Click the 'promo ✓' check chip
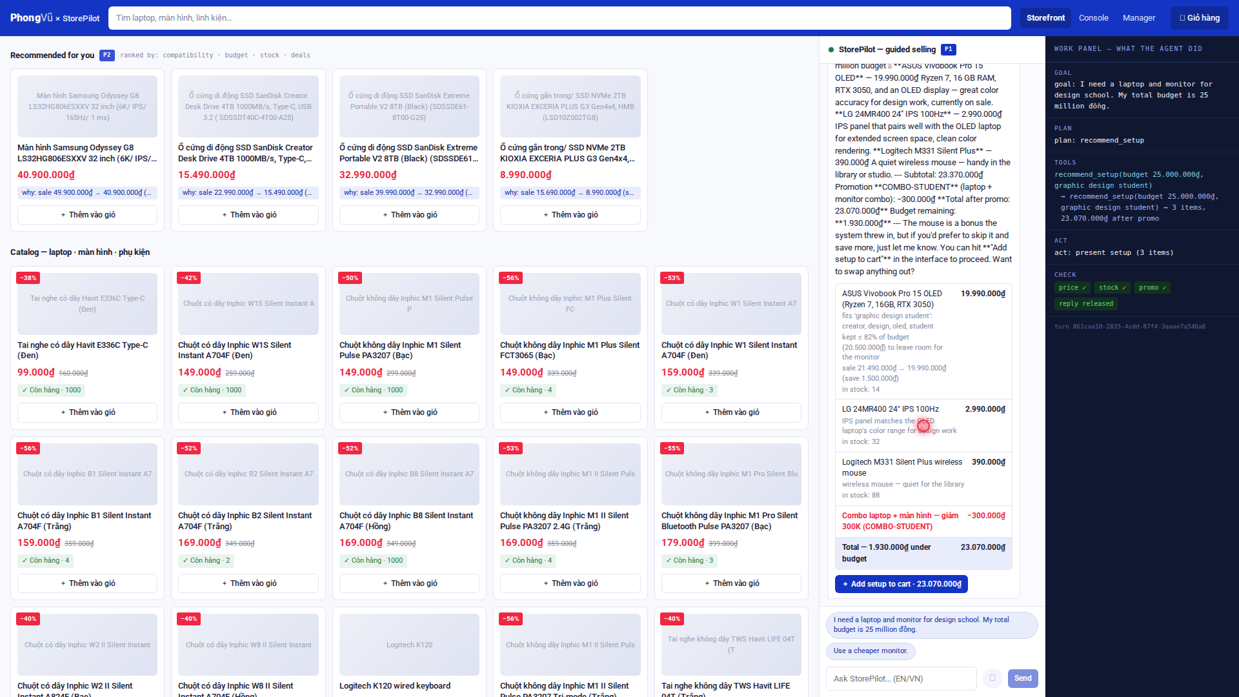The width and height of the screenshot is (1239, 697). coord(1153,288)
